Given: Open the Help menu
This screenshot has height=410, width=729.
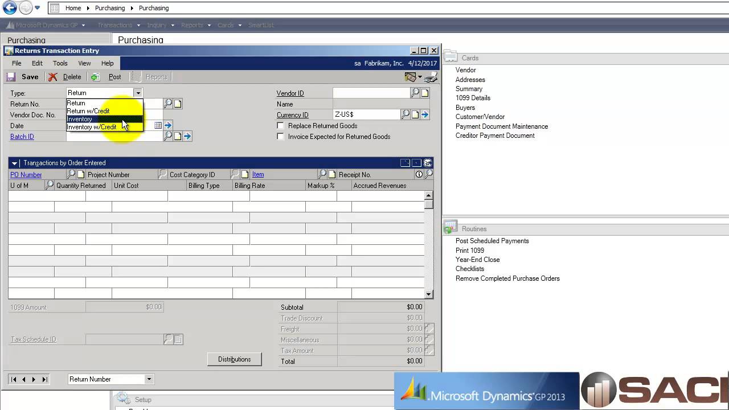Looking at the screenshot, I should (108, 63).
